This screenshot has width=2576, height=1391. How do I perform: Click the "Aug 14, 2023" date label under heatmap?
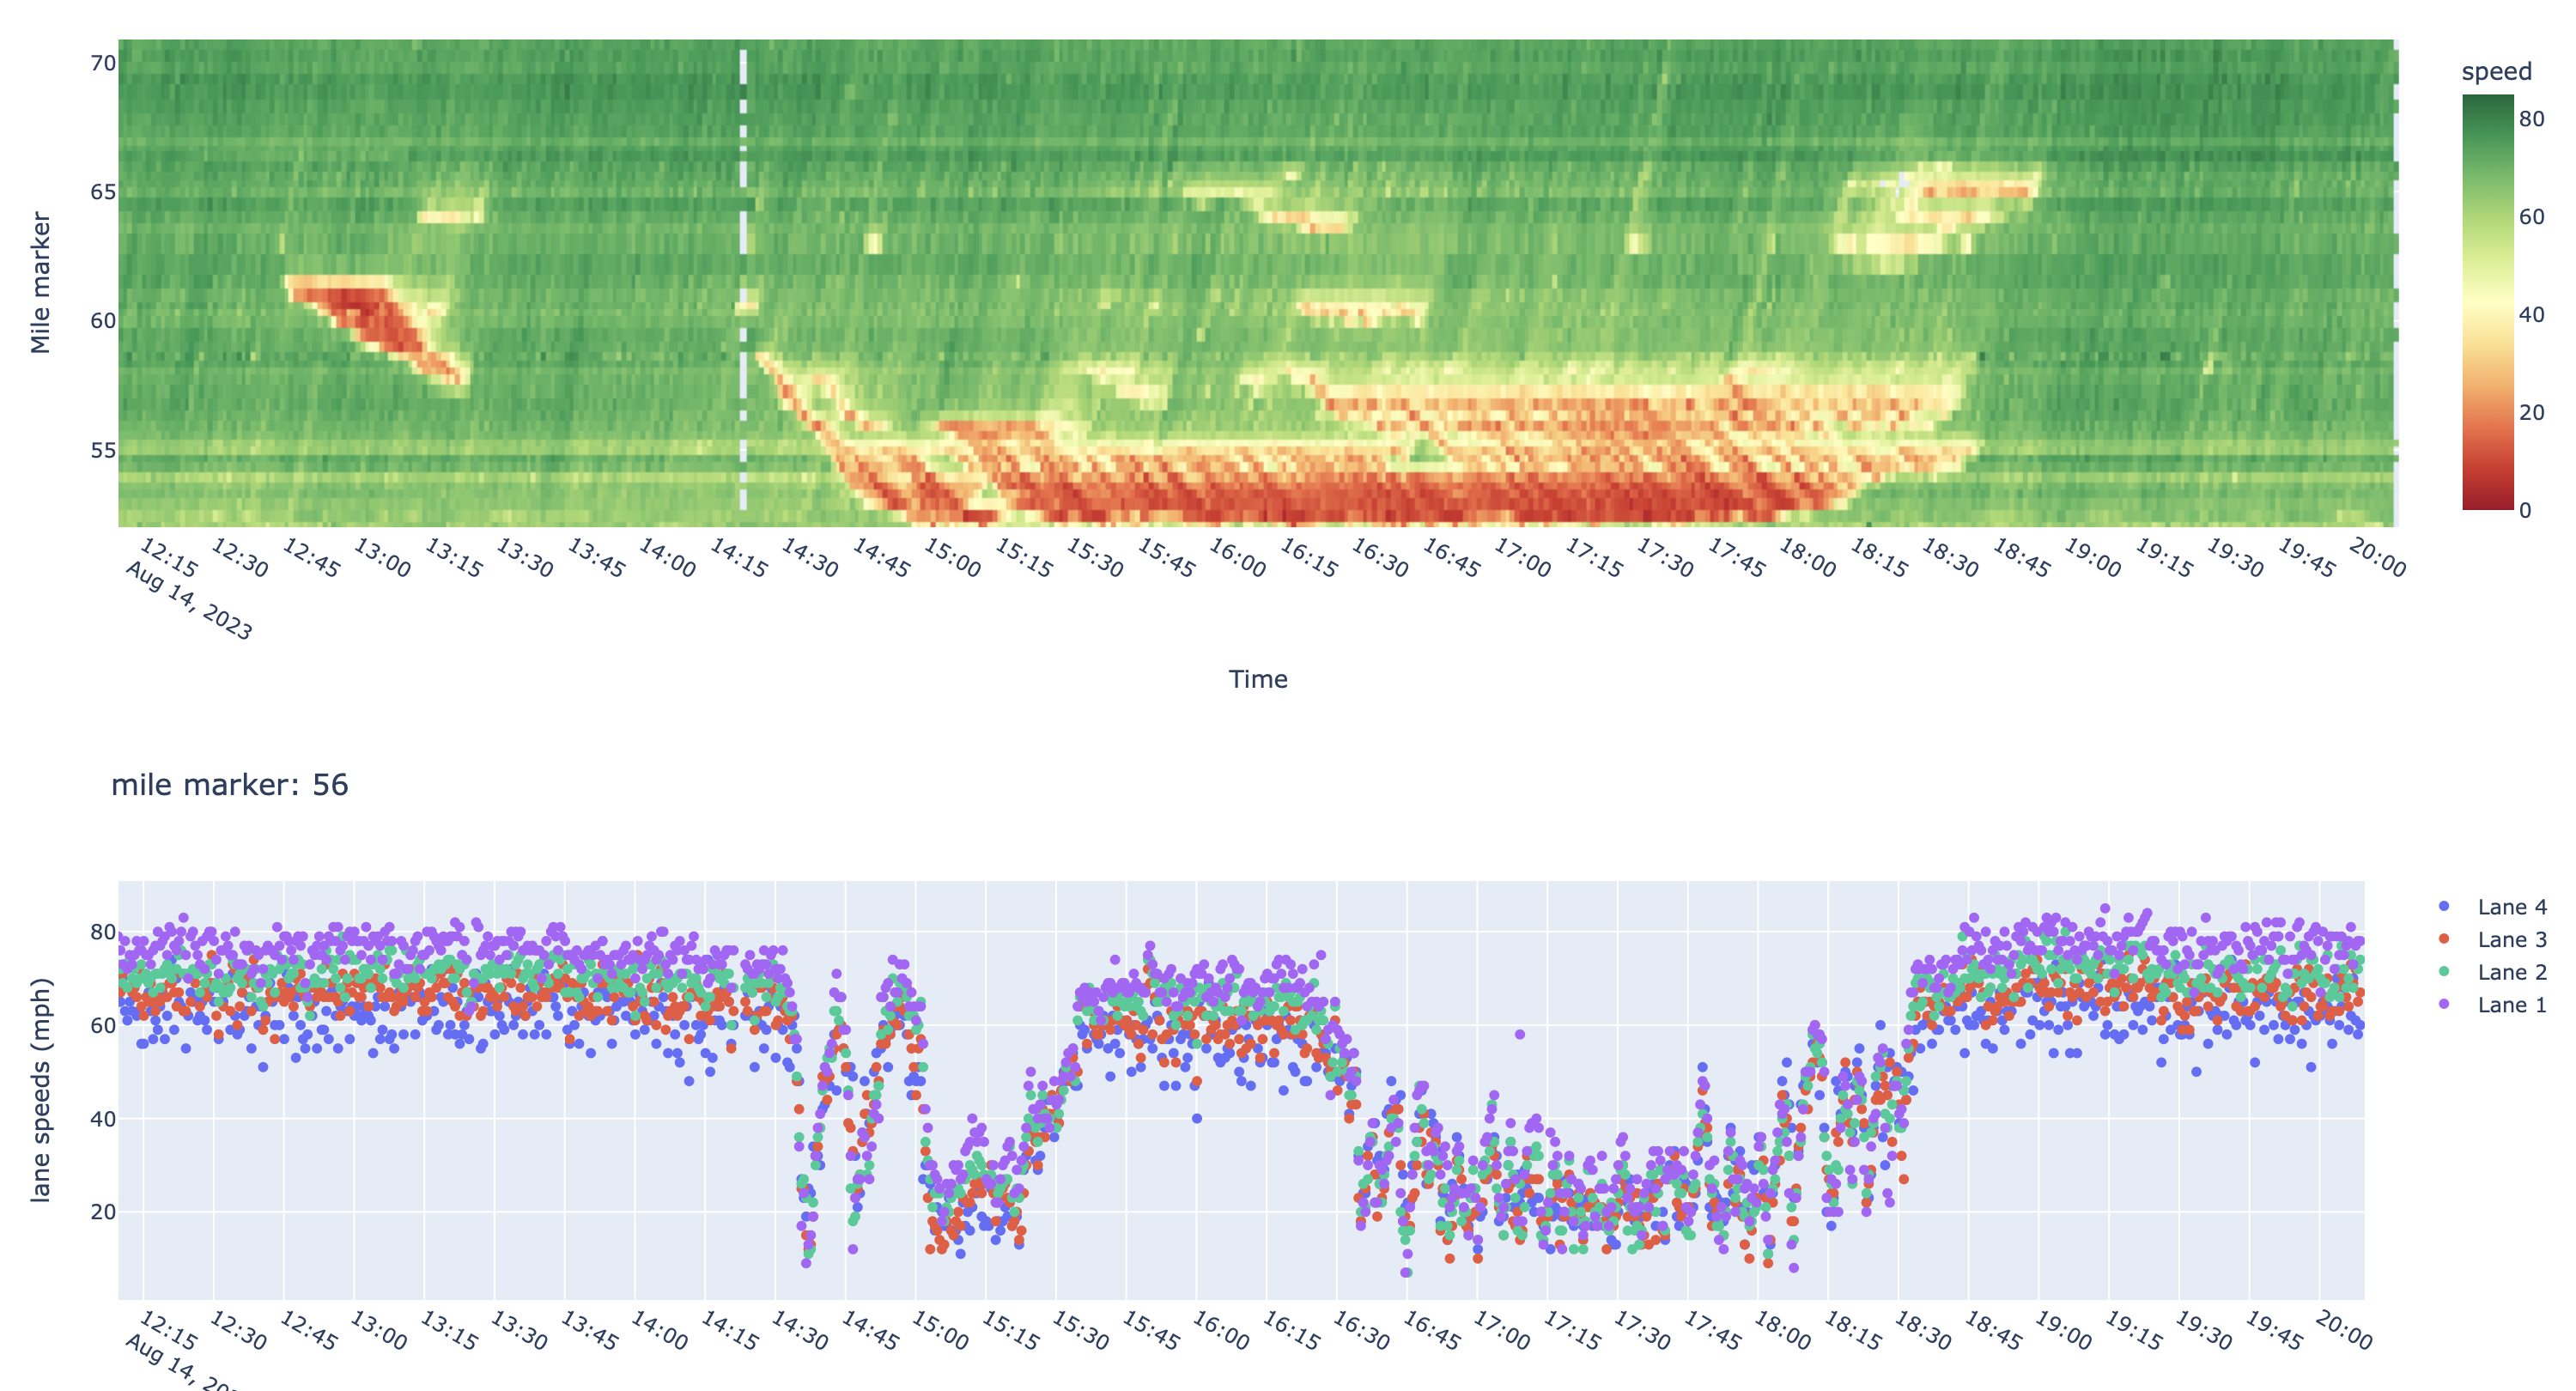tap(188, 600)
